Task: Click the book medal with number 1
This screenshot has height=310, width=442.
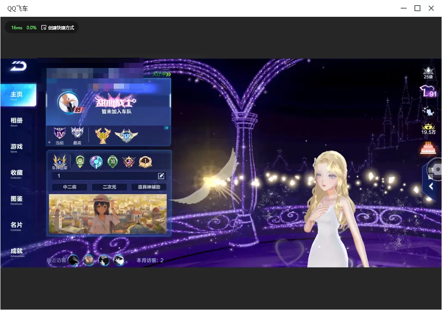Action: (x=146, y=162)
